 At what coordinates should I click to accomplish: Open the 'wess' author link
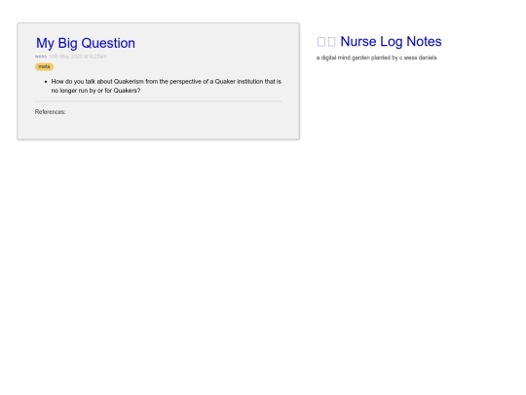[41, 57]
